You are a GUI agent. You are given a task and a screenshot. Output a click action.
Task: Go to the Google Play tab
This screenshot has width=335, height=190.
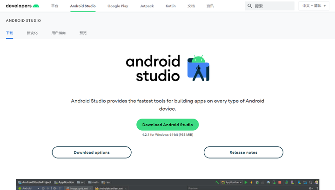[x=118, y=6]
